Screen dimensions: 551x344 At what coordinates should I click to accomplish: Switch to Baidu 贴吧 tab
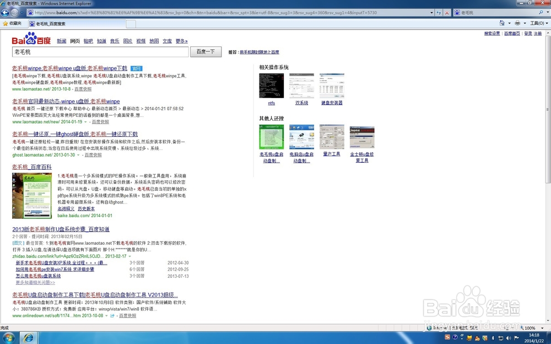(x=88, y=41)
